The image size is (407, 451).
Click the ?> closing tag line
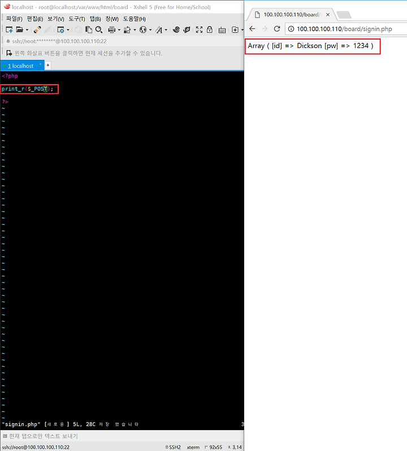point(5,102)
